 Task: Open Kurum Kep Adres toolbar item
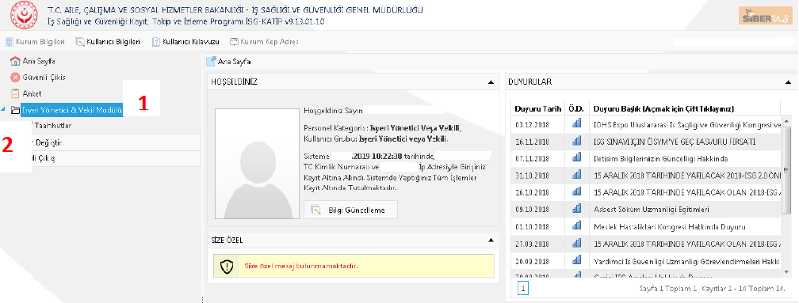click(x=264, y=42)
